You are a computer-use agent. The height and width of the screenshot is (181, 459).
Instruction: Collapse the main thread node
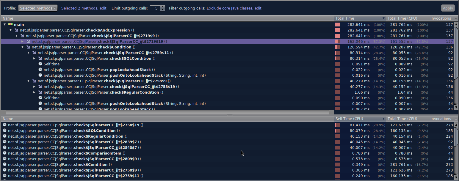5,25
